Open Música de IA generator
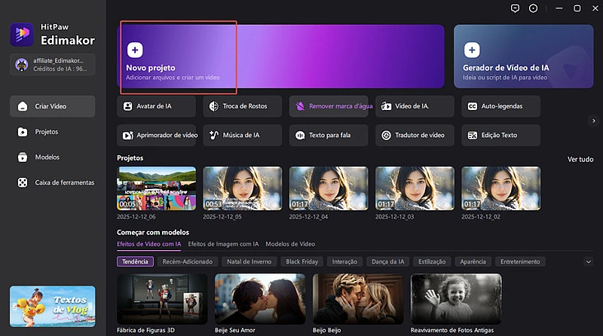Screen dimensions: 603x336 pos(242,136)
